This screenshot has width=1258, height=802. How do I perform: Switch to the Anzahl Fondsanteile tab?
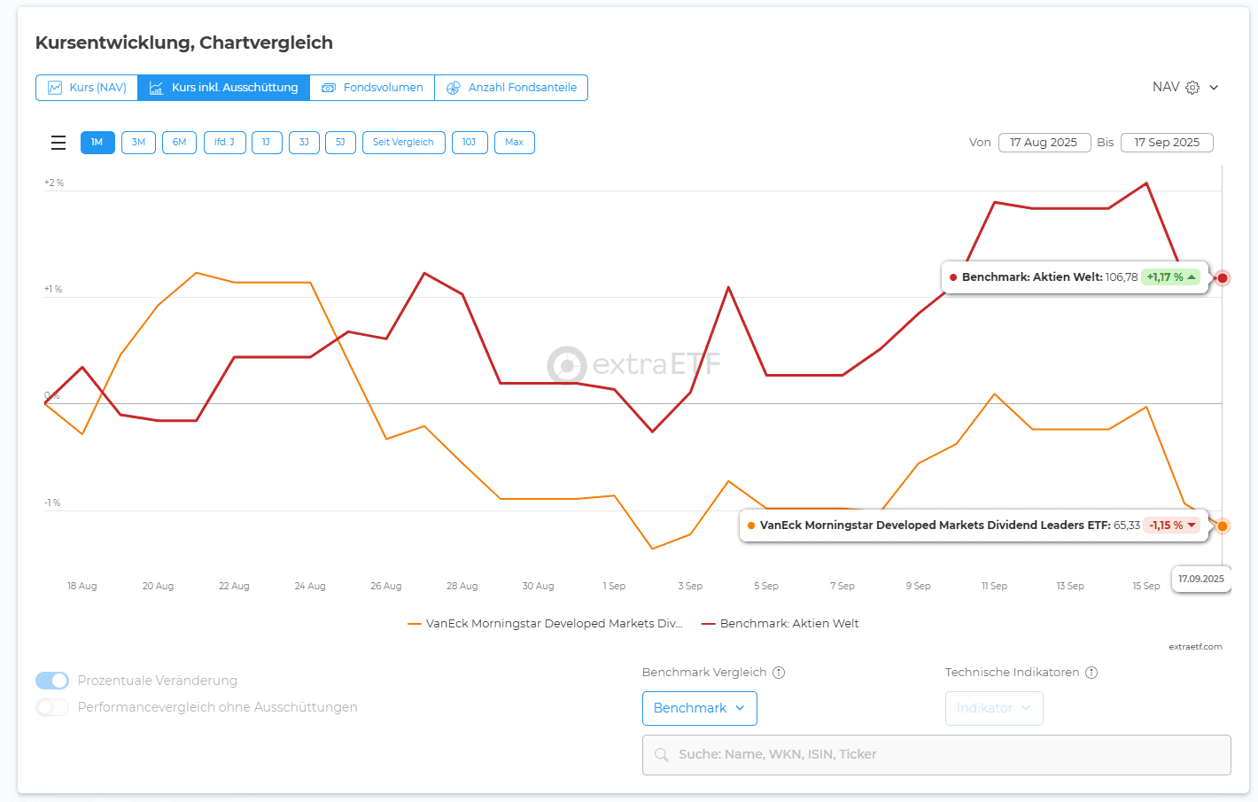[x=511, y=88]
